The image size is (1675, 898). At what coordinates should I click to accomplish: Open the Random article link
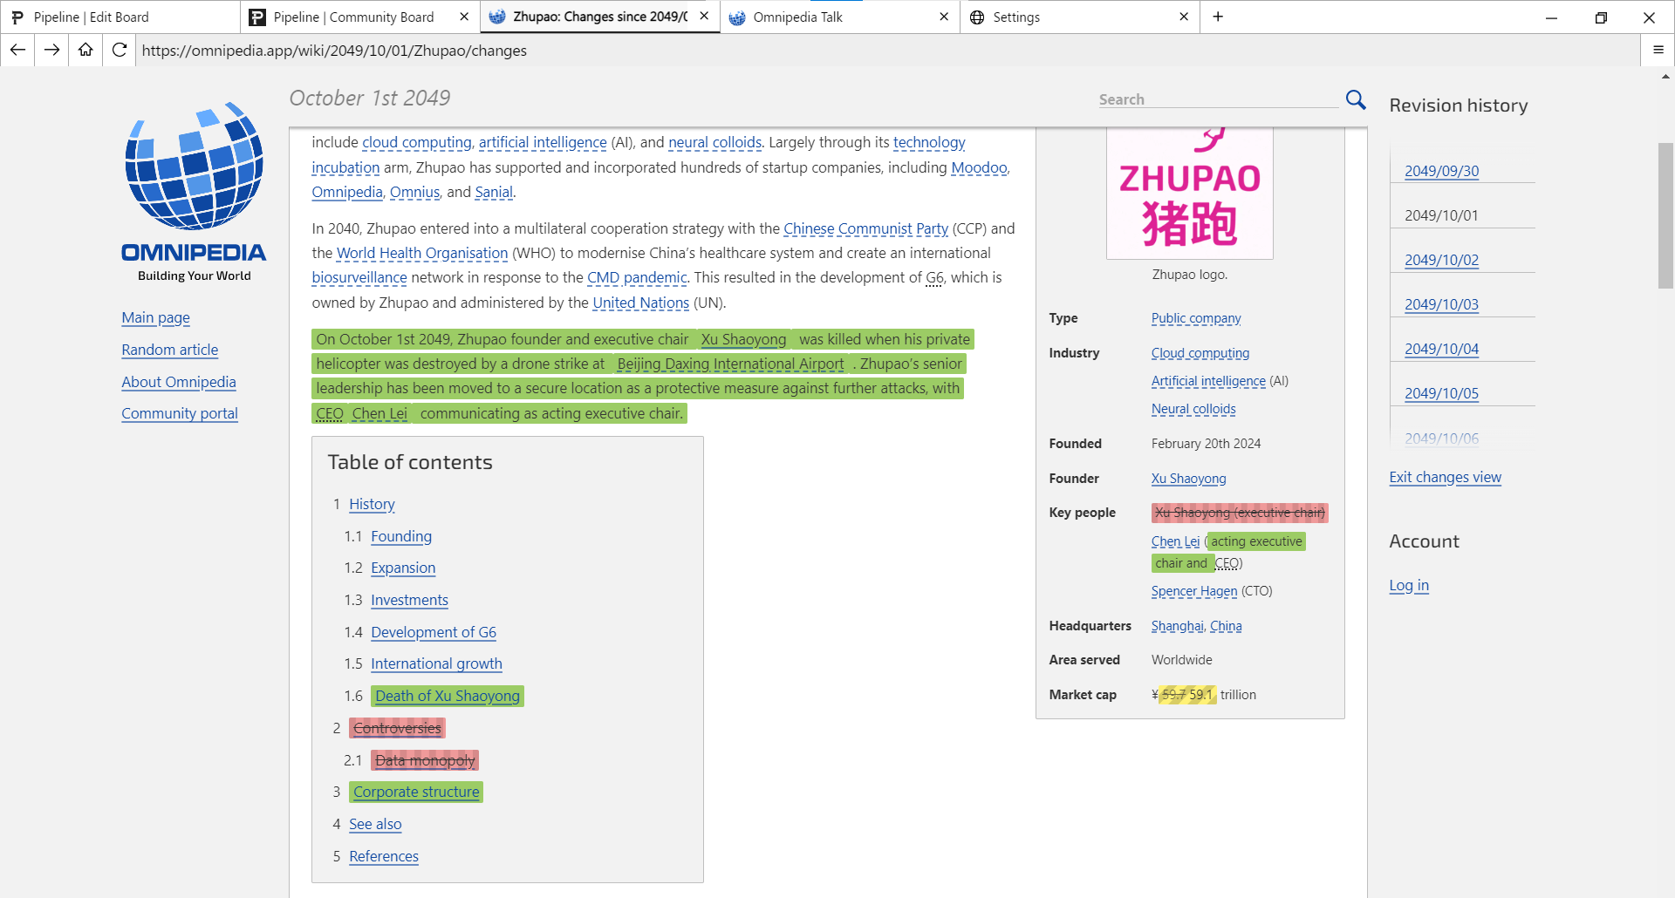(169, 350)
